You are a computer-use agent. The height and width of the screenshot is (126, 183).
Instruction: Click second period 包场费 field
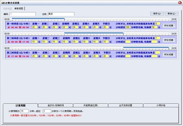click(x=154, y=42)
